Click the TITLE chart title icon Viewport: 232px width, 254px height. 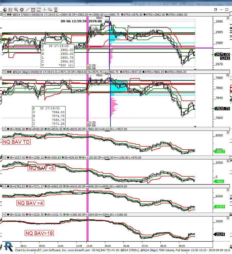(39, 10)
